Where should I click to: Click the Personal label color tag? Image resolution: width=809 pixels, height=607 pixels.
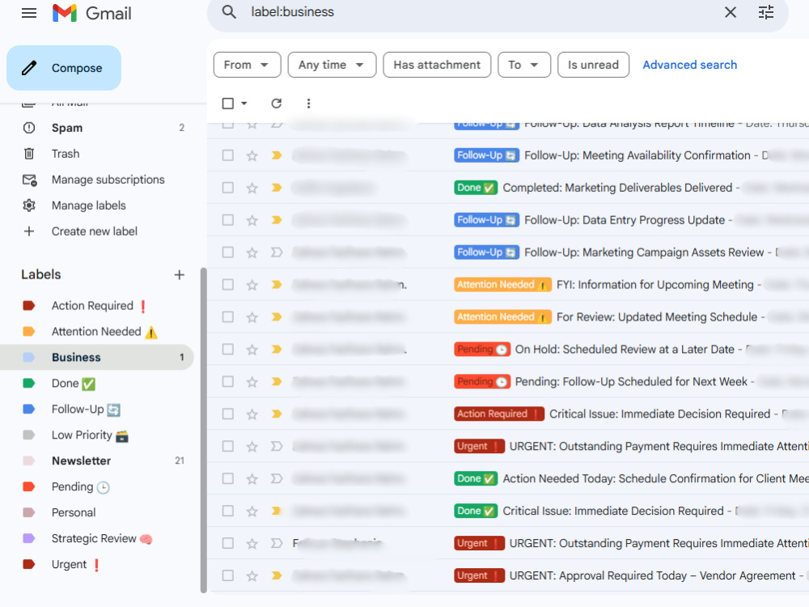29,512
